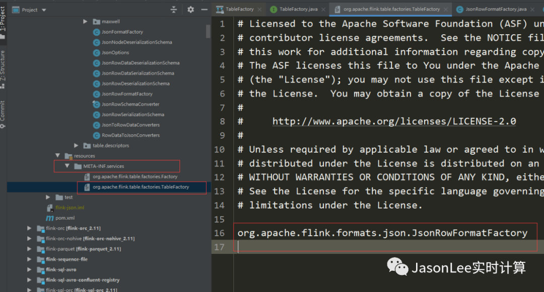This screenshot has width=544, height=292.
Task: Click line 16 JsonRowFormatFactory text
Action: [382, 233]
